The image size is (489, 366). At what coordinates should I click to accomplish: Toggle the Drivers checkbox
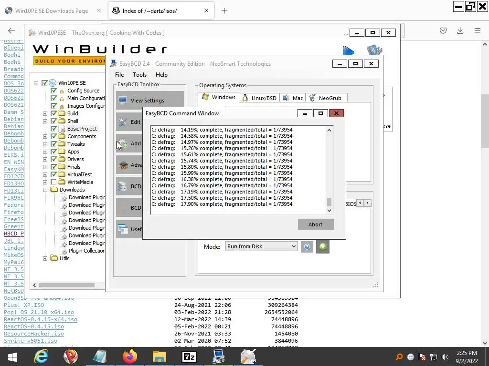tap(54, 159)
